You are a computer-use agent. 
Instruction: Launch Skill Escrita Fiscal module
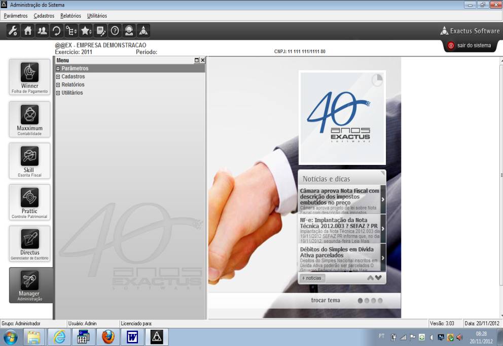29,161
